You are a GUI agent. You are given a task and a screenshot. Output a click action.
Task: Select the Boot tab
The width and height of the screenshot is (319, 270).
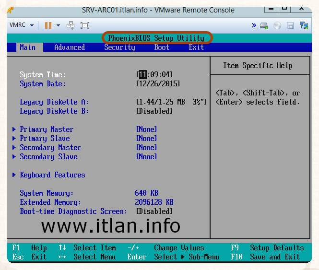(x=162, y=47)
